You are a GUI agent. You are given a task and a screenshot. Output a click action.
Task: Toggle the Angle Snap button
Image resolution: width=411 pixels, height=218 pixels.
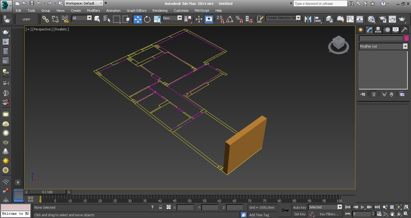coord(230,19)
